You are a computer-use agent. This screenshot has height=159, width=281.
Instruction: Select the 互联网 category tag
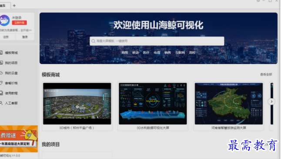point(180,53)
